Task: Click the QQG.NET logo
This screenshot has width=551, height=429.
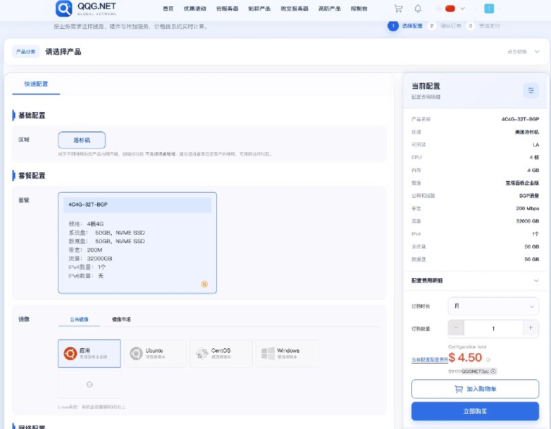Action: point(86,8)
